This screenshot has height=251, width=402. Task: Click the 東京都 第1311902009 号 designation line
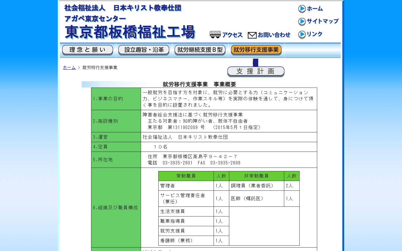(204, 127)
